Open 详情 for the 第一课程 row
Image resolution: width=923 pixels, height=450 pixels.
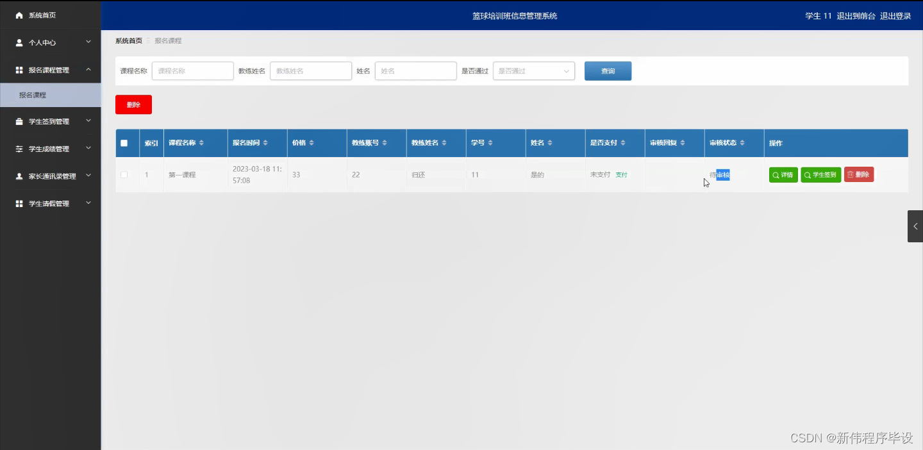pyautogui.click(x=783, y=174)
